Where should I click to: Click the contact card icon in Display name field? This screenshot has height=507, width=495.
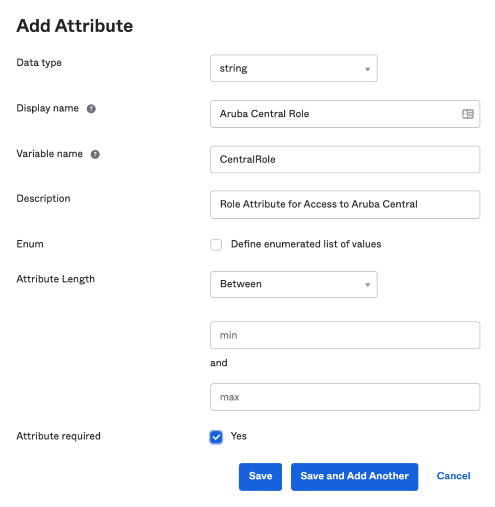click(x=468, y=114)
